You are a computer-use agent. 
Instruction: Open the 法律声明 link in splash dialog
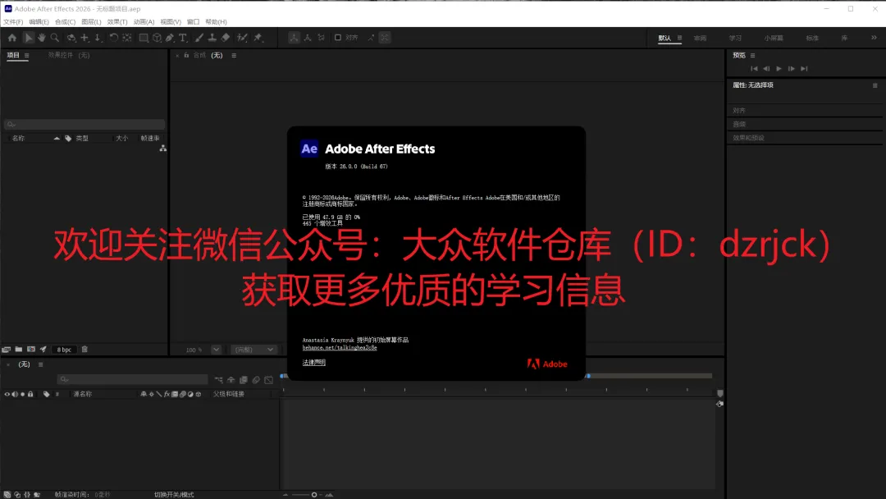314,362
